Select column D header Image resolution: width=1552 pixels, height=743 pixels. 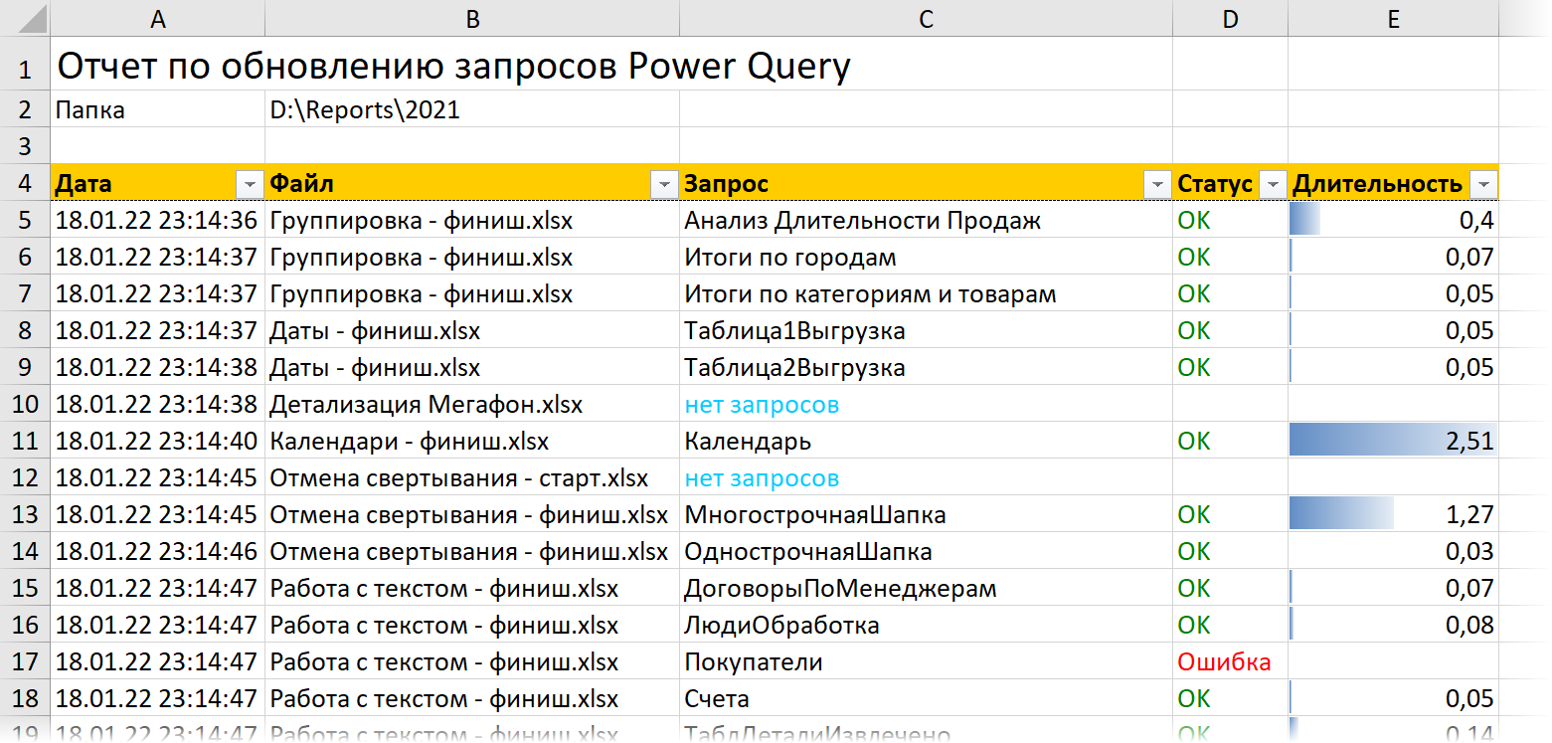coord(1230,19)
